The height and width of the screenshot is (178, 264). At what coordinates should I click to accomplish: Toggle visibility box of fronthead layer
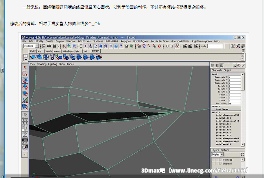click(x=214, y=160)
